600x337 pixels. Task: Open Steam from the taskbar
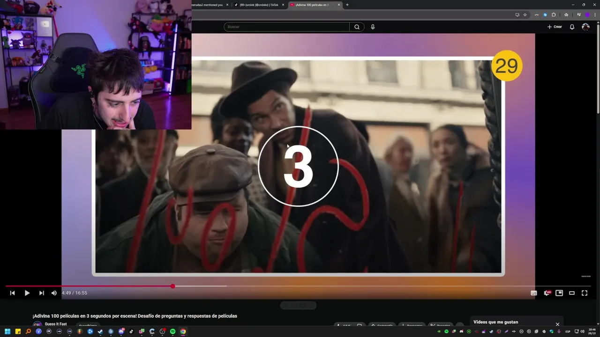click(x=100, y=331)
